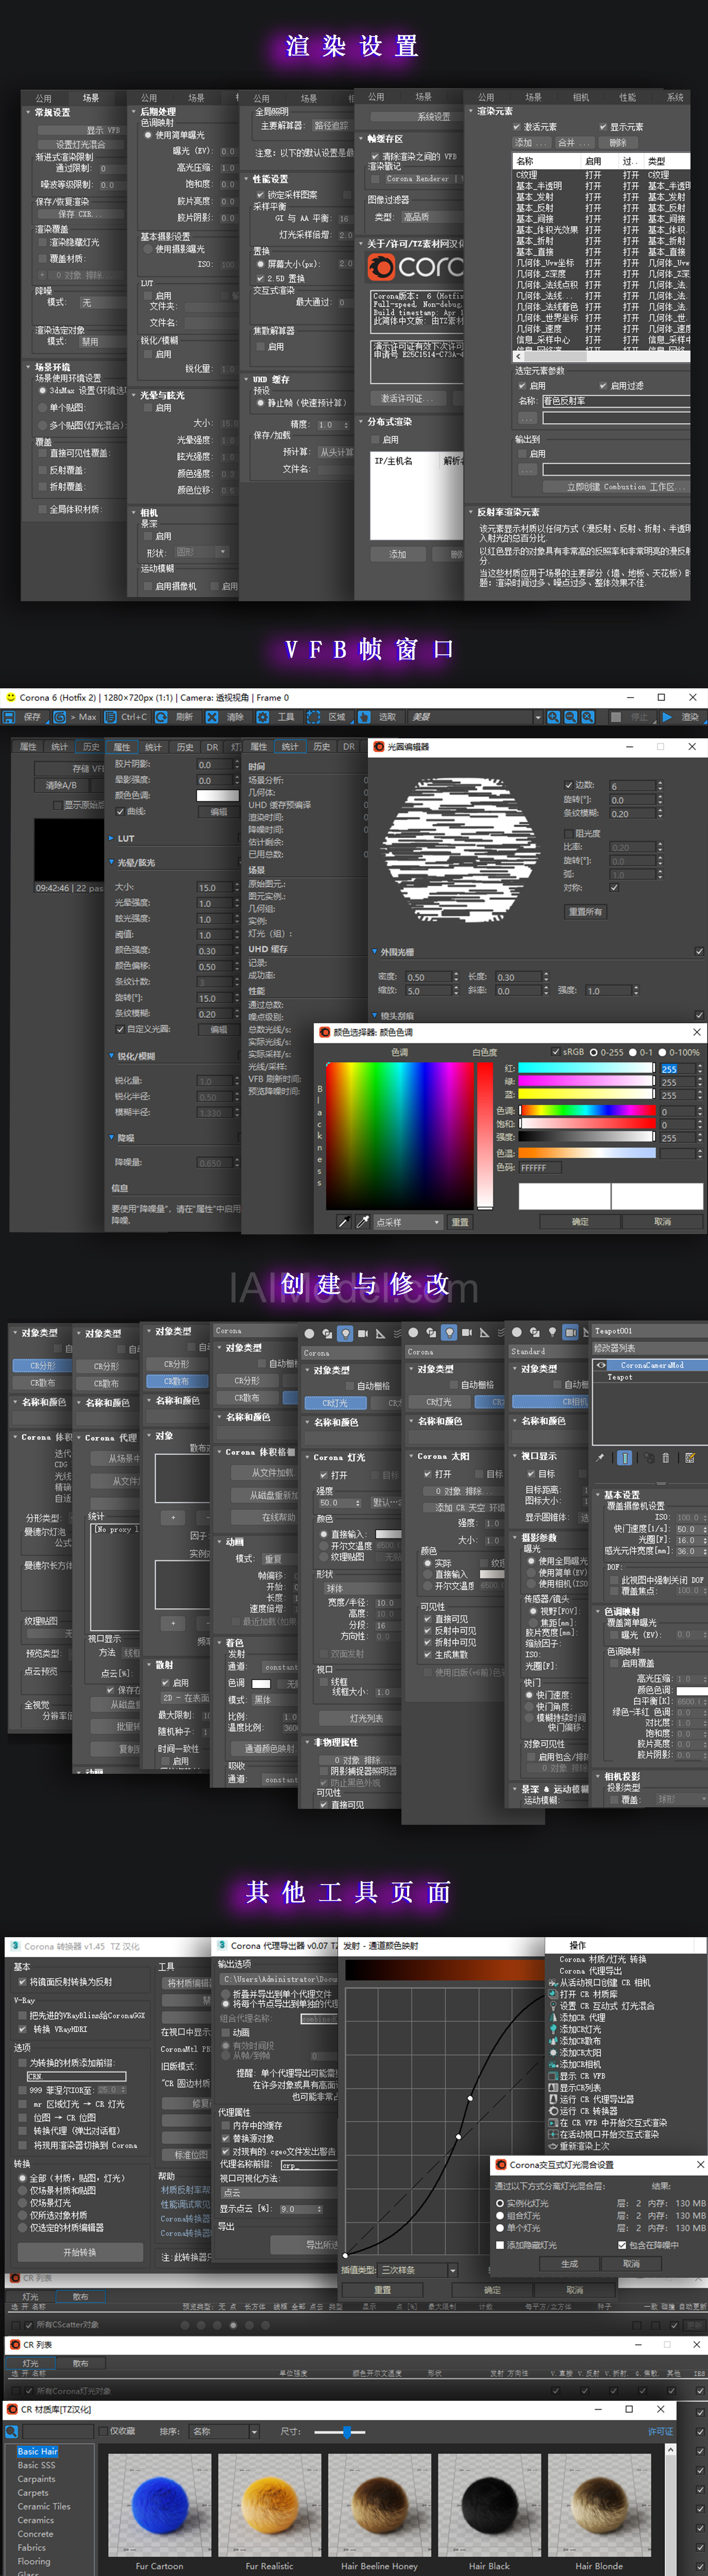Click the trash icon in modifier stack toolbar
Viewport: 708px width, 2576px height.
point(666,1457)
